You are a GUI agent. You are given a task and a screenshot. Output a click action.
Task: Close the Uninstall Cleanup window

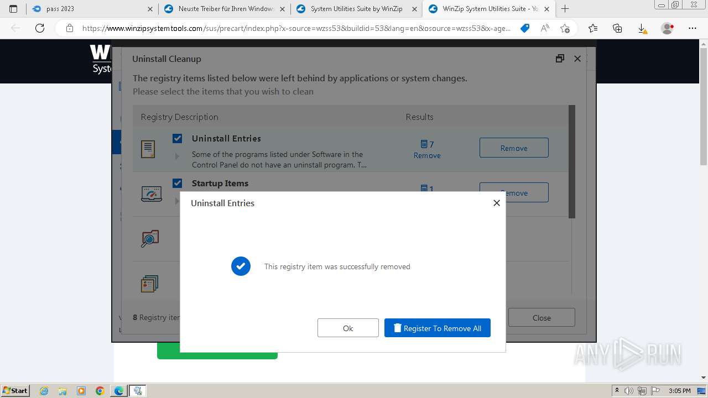click(x=577, y=59)
